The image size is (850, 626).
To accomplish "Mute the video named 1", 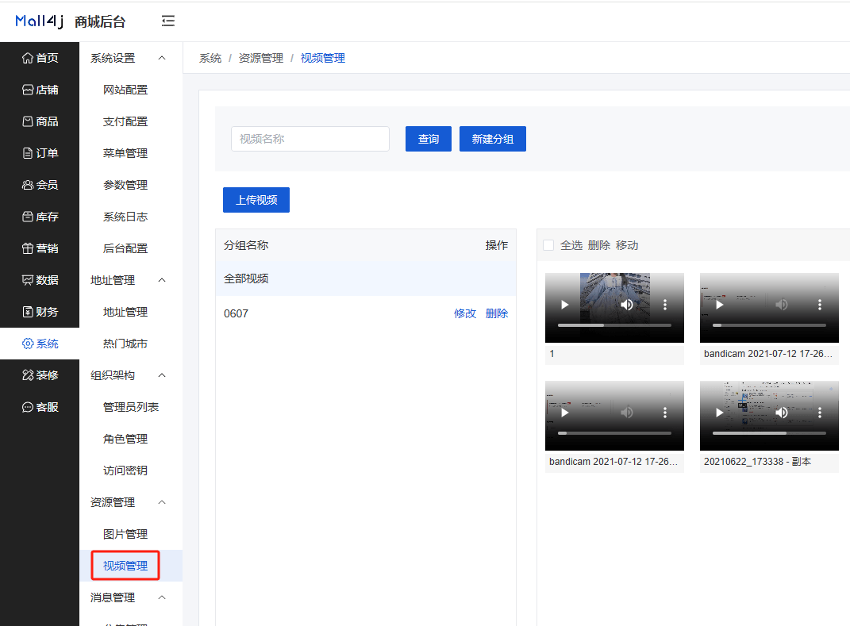I will click(x=627, y=305).
